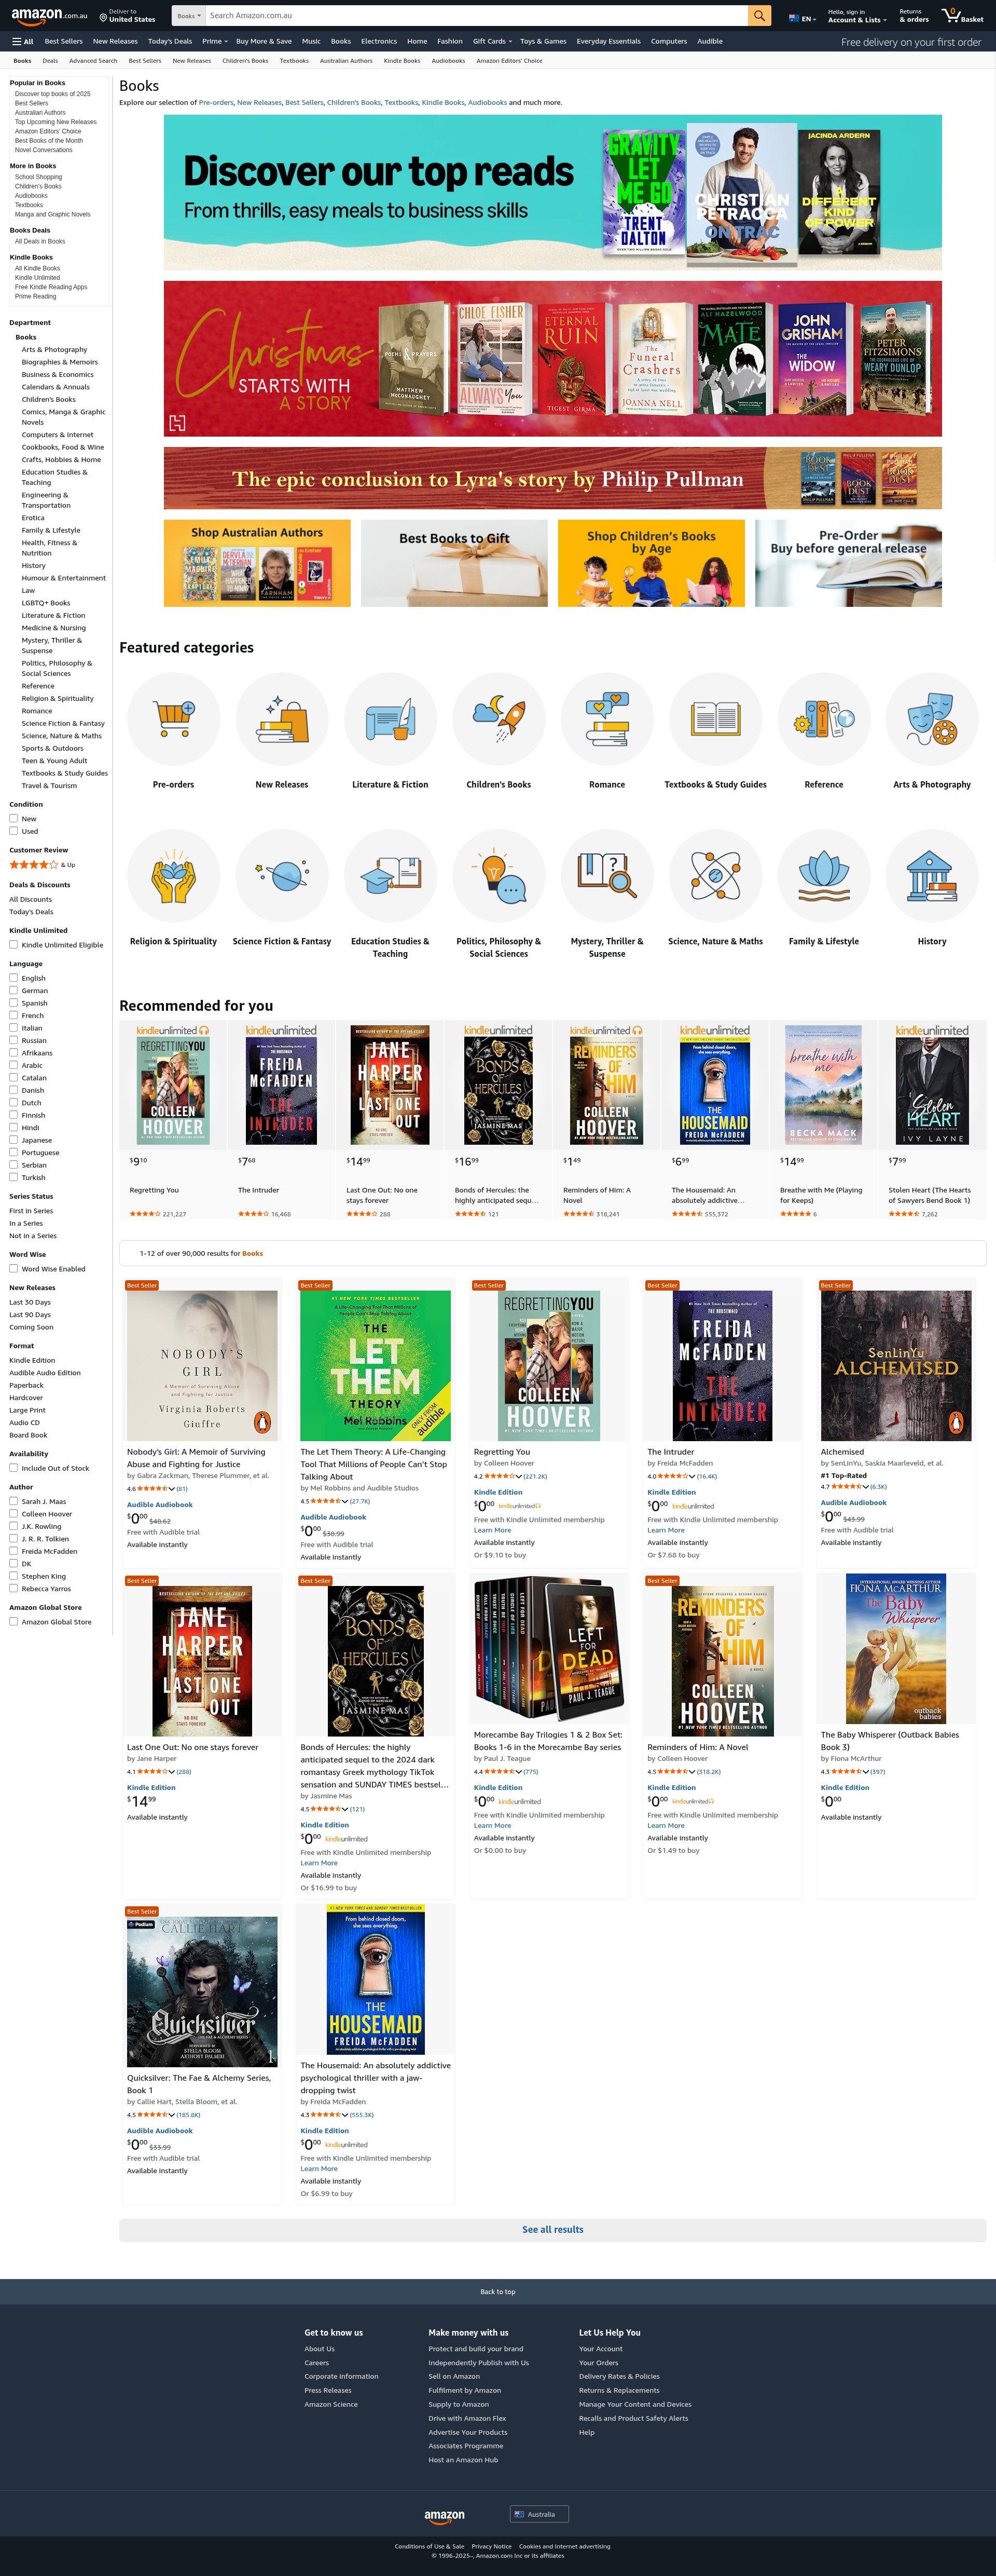This screenshot has height=2576, width=996.
Task: Select the Pre-orders category icon
Action: click(x=174, y=719)
